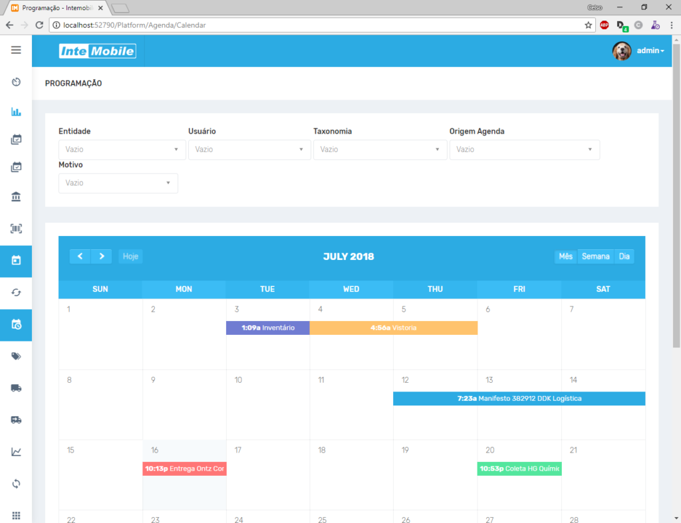Click the day 18 cell number
Screen dimensions: 681x523
tap(322, 450)
